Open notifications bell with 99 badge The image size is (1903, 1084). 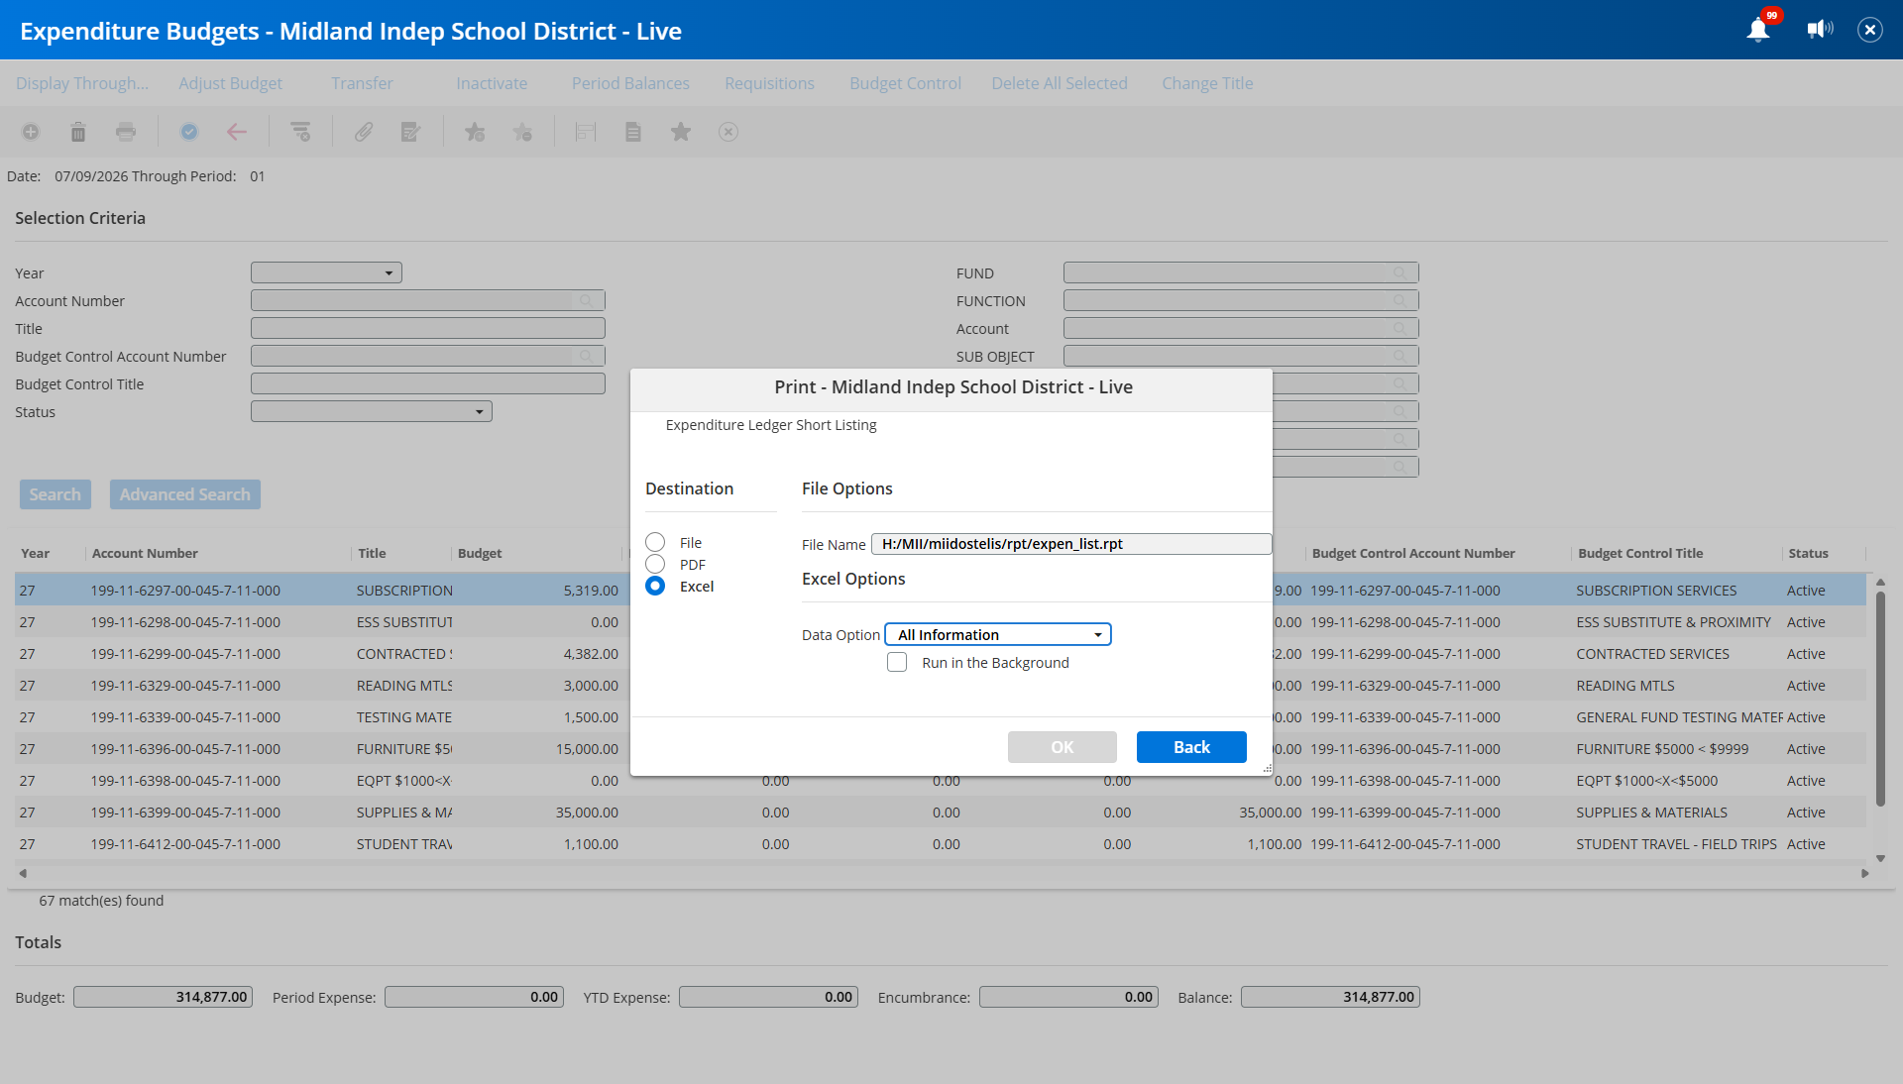1759,30
